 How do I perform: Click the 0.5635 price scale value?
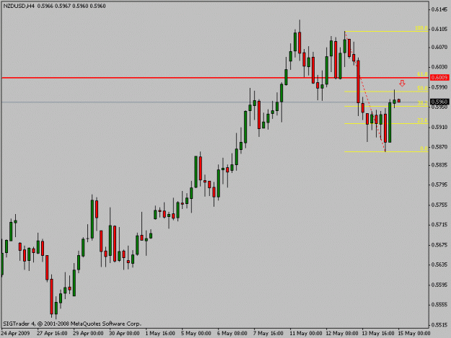coord(439,264)
